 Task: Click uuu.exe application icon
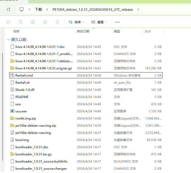click(12, 111)
